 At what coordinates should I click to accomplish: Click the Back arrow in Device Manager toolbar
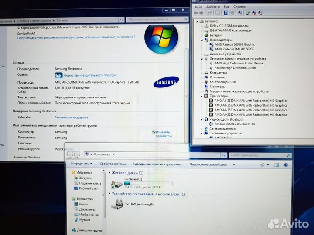click(196, 13)
